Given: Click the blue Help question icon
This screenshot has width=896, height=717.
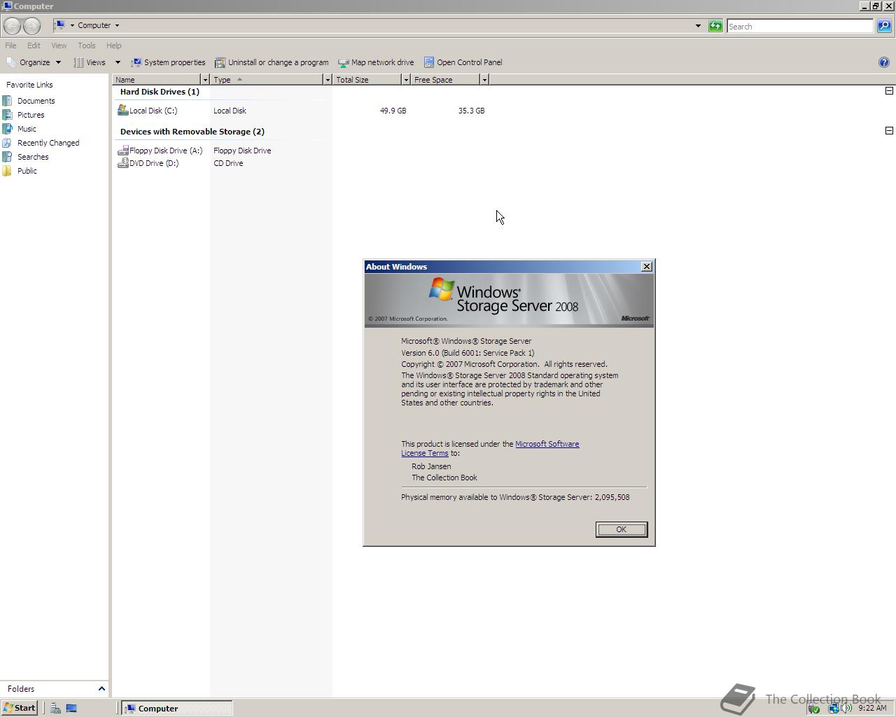Looking at the screenshot, I should tap(883, 62).
